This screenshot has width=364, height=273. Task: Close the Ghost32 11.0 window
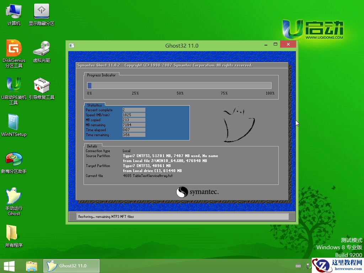tap(288, 45)
